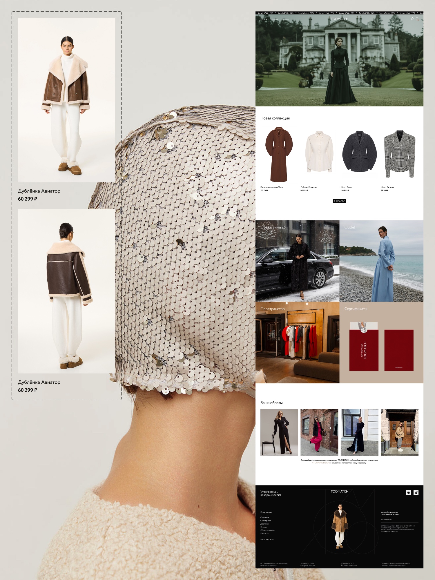Image resolution: width=435 pixels, height=580 pixels.
Task: Click the Oblique & Nikitina developer credit
Action: point(307,565)
